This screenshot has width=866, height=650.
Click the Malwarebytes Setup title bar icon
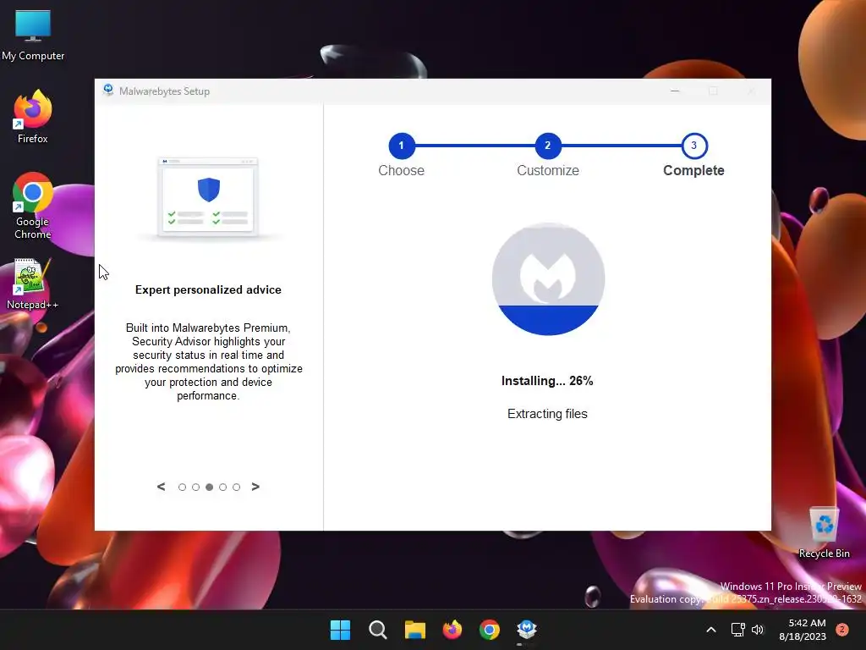click(x=108, y=90)
